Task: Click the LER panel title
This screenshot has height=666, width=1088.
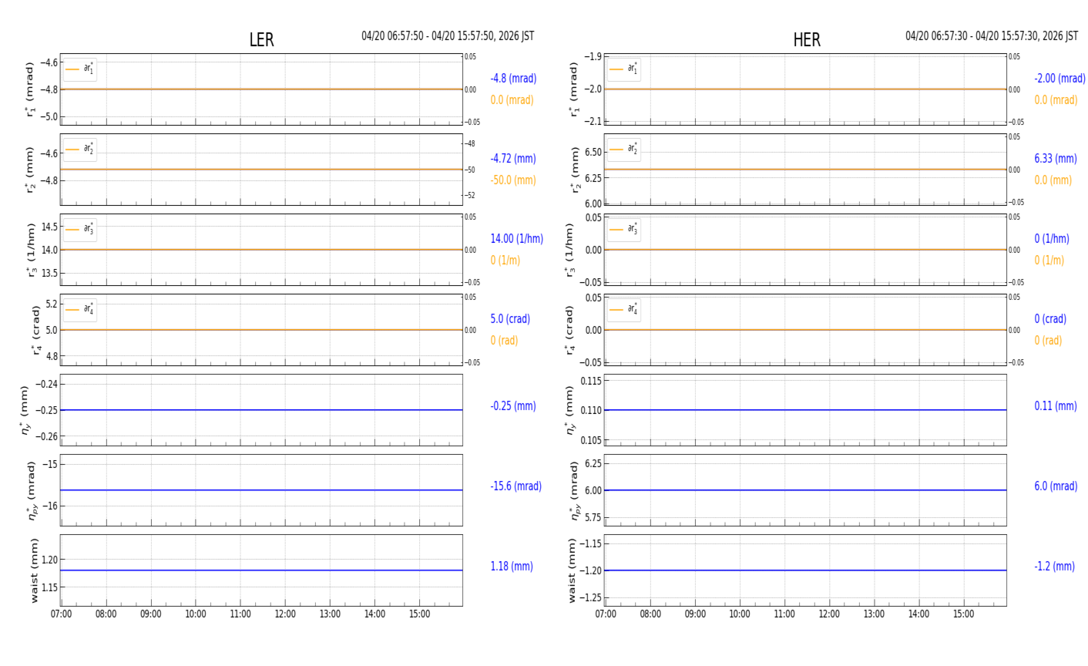Action: pos(261,40)
